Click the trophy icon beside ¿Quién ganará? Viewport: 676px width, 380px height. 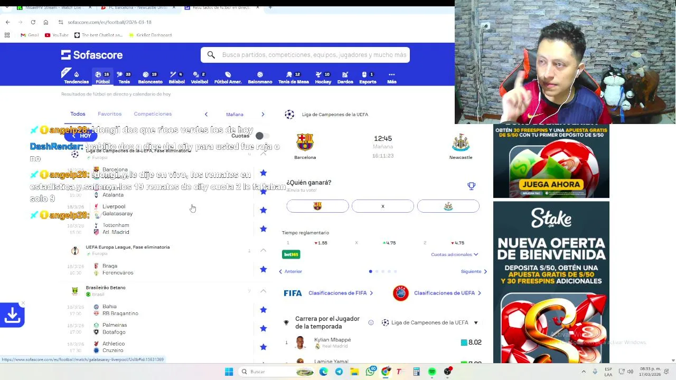tap(471, 186)
